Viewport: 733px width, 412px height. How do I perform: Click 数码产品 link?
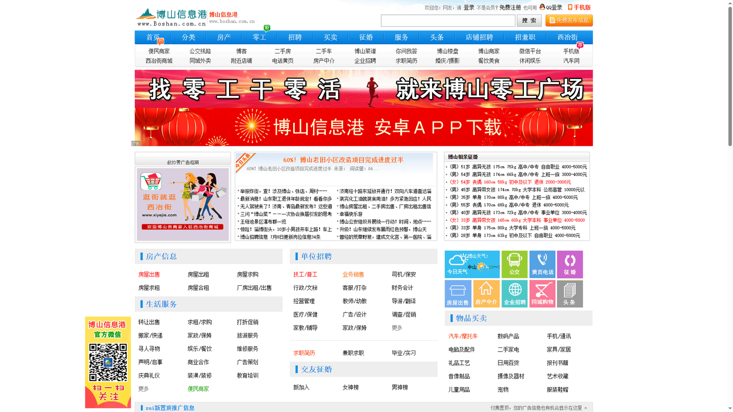[508, 336]
